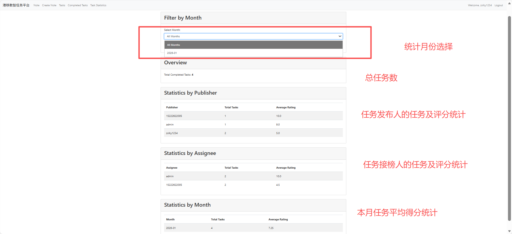Click the scrollbar down arrow
The height and width of the screenshot is (234, 512).
[509, 231]
